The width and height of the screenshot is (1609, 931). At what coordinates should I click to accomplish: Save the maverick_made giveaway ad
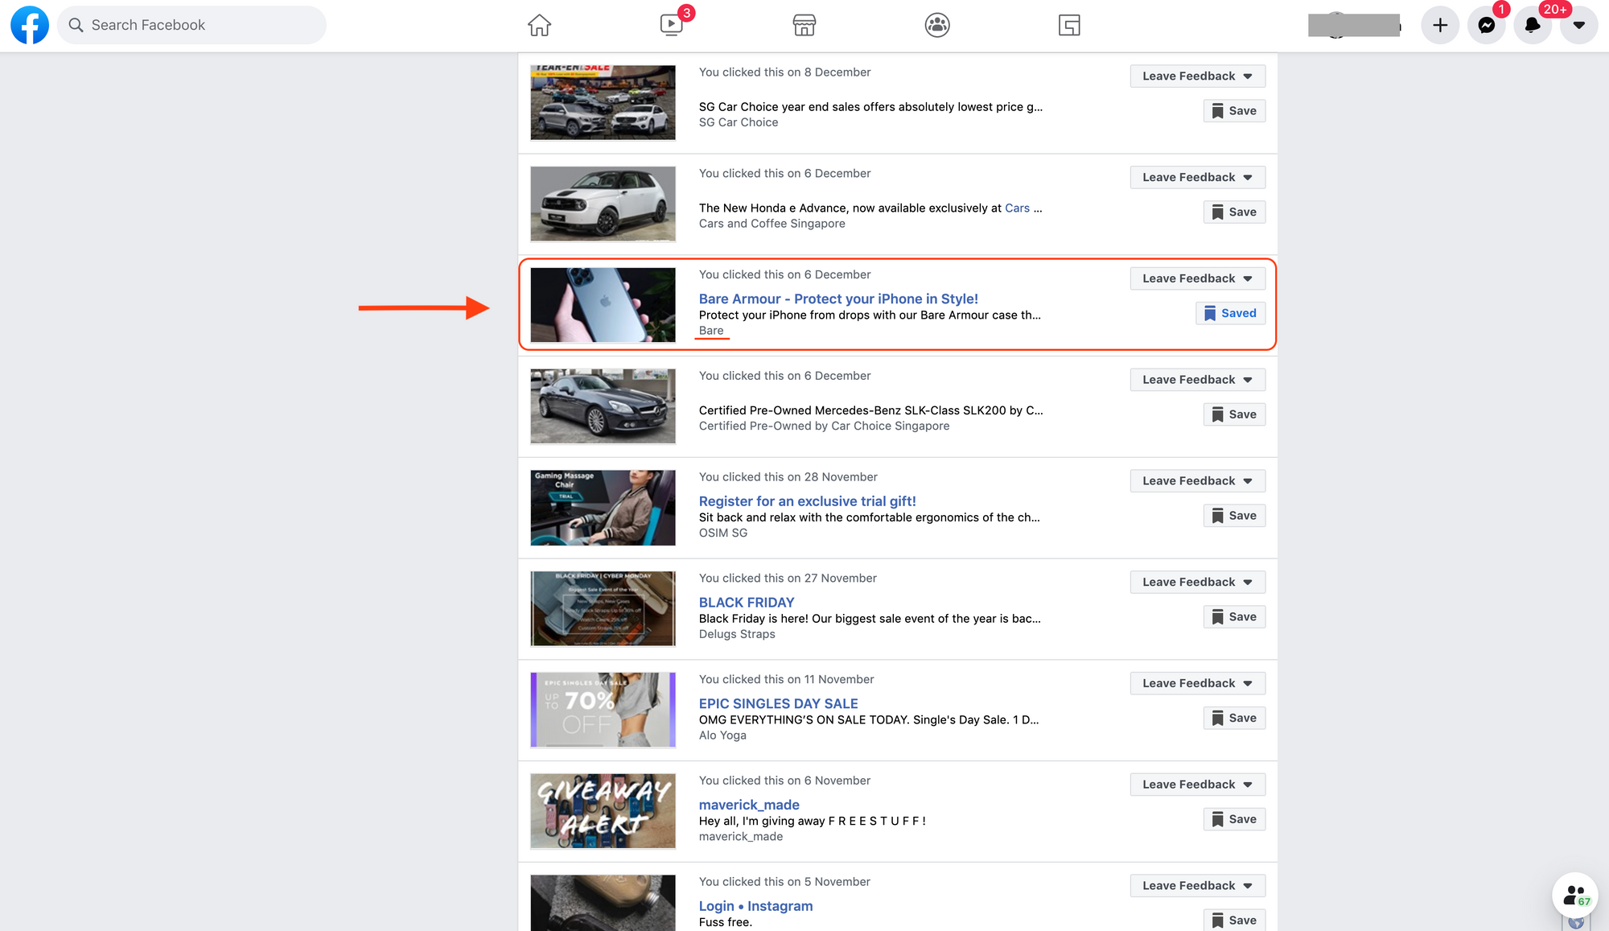(1234, 819)
